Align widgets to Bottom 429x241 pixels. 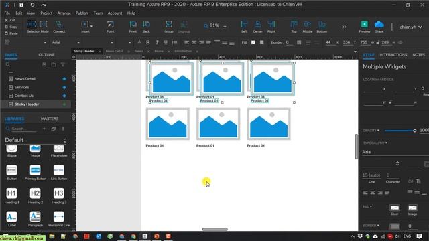[322, 27]
